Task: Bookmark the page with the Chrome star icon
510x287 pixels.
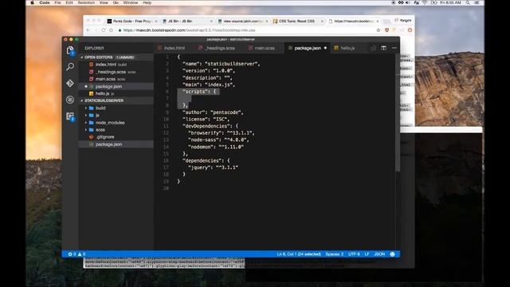Action: (x=379, y=30)
